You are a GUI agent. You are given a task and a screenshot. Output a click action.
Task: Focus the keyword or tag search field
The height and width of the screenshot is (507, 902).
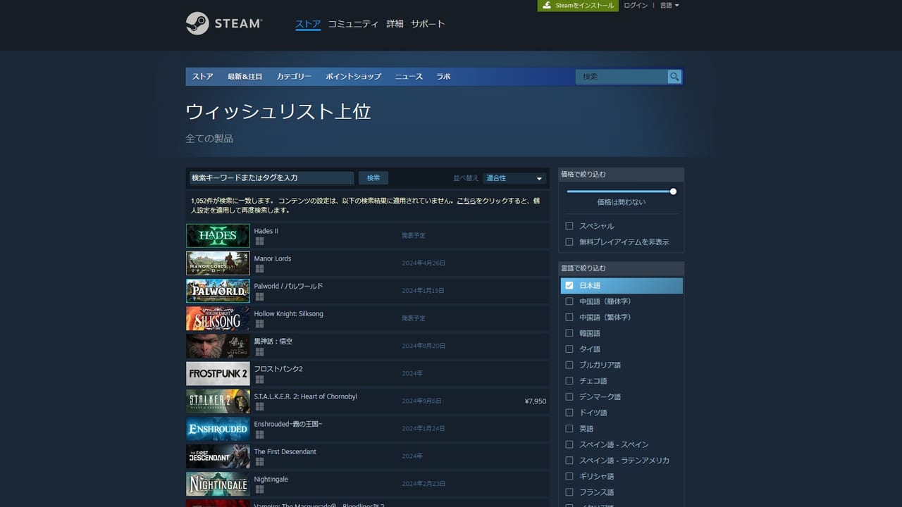[271, 178]
